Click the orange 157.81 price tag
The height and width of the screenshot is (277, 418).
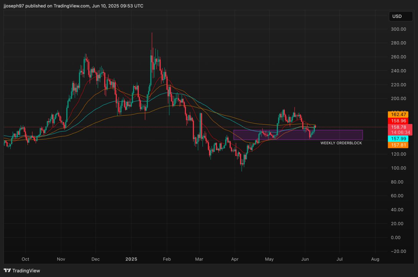(x=398, y=145)
